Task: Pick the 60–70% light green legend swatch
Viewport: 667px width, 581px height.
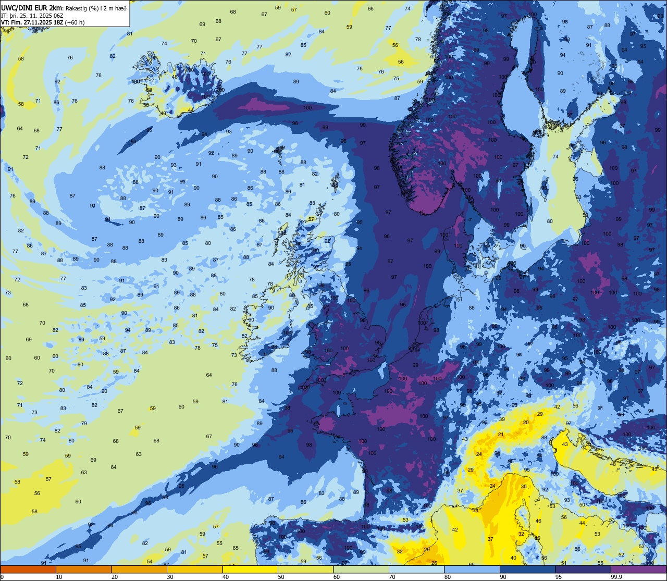Action: click(x=361, y=570)
